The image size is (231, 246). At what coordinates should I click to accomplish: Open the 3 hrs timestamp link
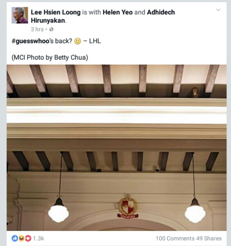pyautogui.click(x=37, y=30)
